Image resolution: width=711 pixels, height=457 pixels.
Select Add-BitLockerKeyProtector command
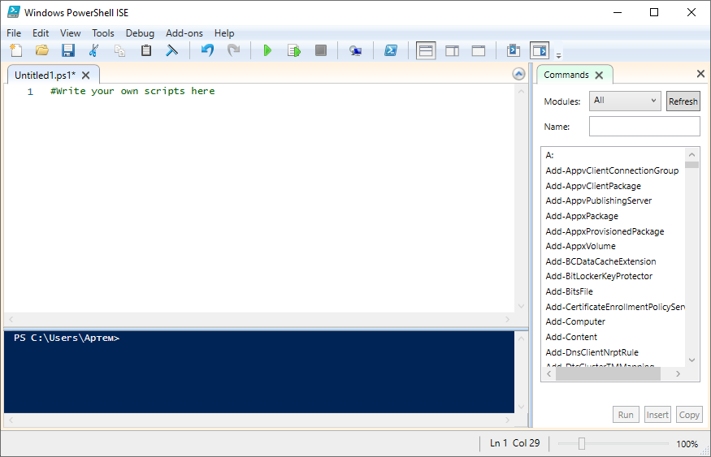(599, 276)
